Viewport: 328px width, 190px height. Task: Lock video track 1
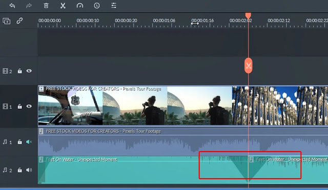pos(19,106)
